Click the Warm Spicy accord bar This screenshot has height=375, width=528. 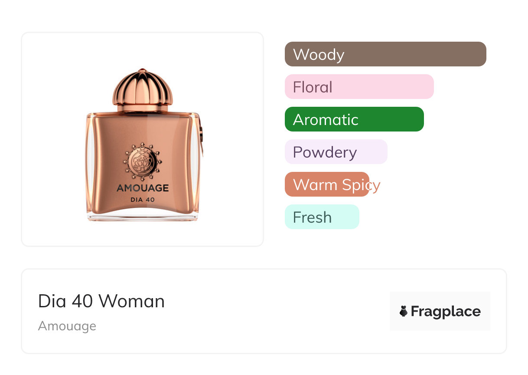click(x=327, y=184)
